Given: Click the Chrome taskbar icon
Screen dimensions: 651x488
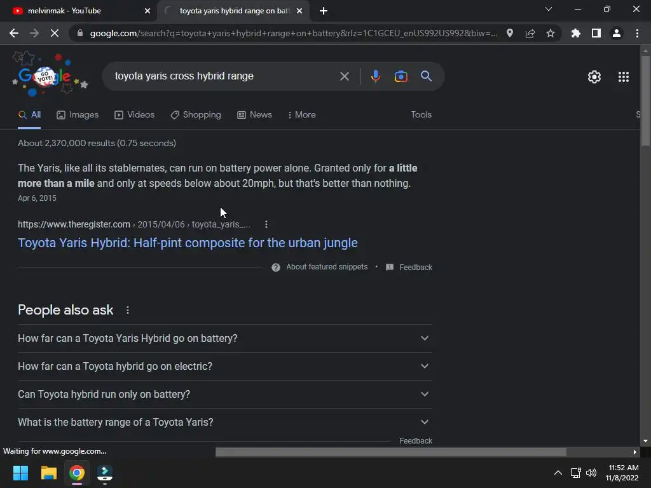Looking at the screenshot, I should tap(77, 473).
